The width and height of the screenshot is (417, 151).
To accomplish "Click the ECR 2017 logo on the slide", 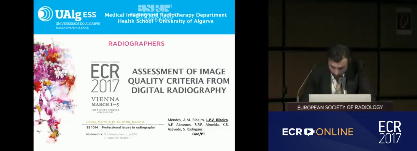I will tap(105, 77).
